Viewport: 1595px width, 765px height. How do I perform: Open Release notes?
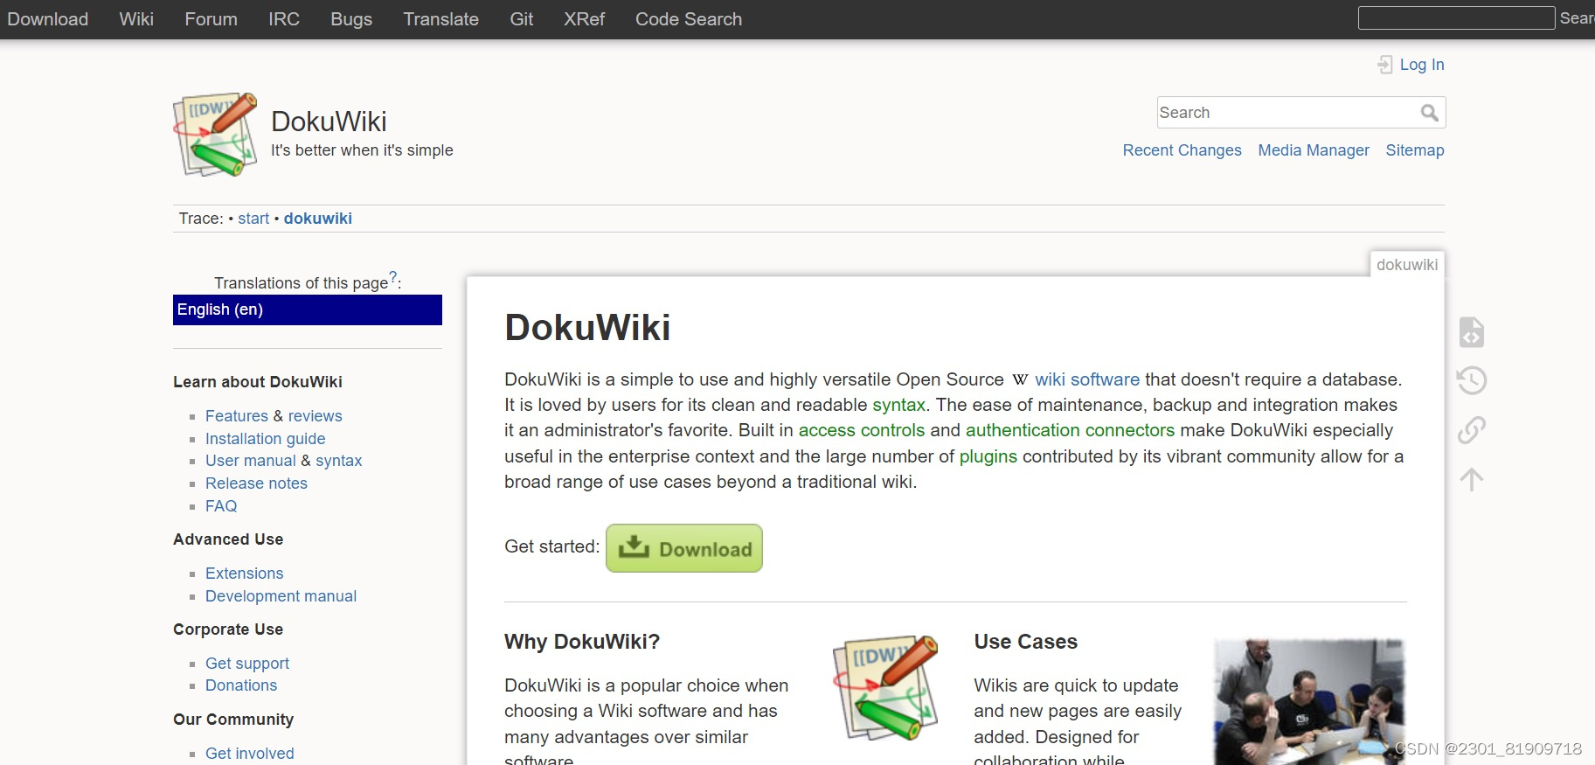coord(257,483)
